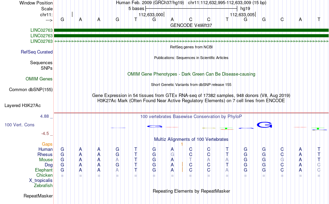Click the orange insertion bar in Dog row
Image resolution: width=329 pixels, height=204 pixels.
(182, 164)
